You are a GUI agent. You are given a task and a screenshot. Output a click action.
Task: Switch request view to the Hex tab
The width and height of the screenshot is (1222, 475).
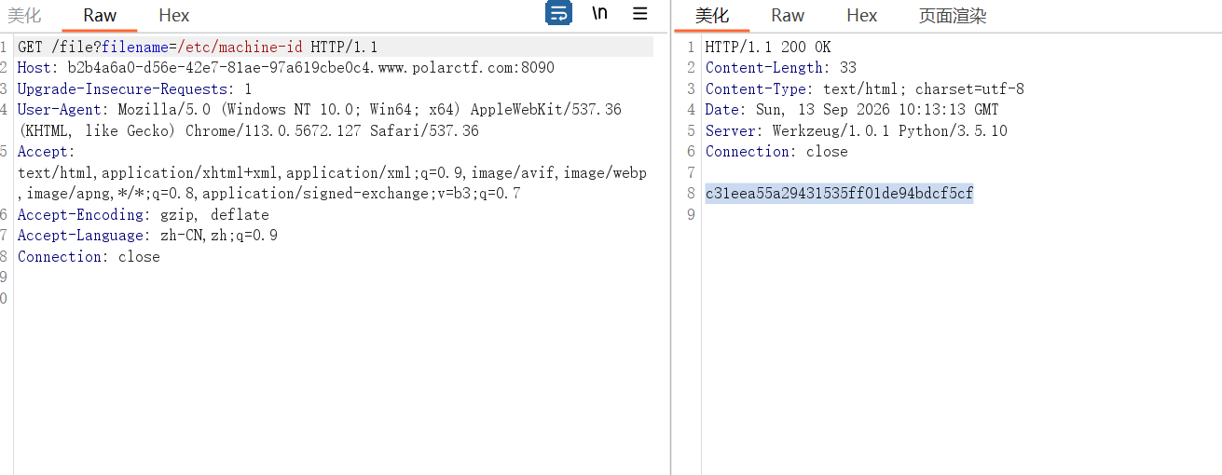[174, 15]
